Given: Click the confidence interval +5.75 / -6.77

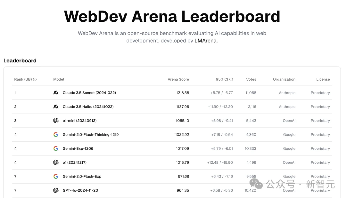Looking at the screenshot, I should (x=222, y=93).
